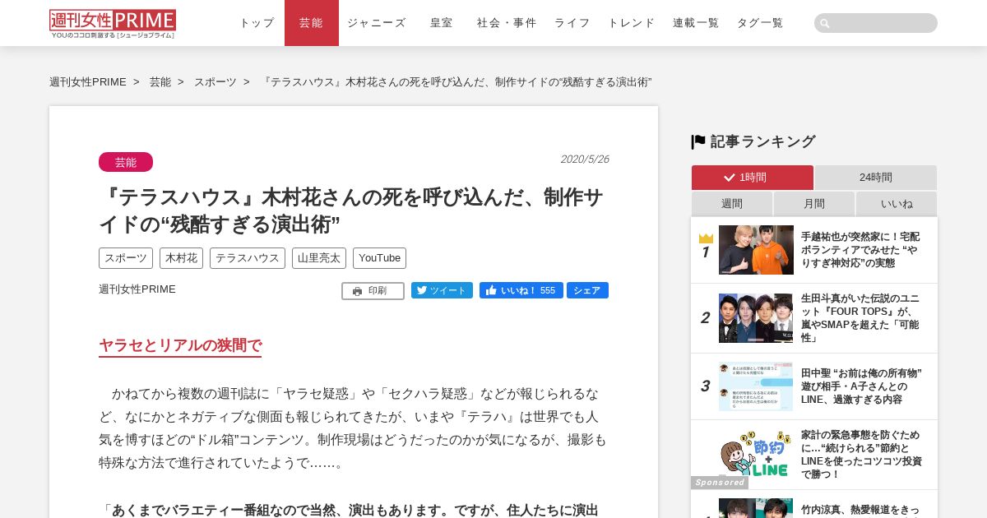Open the 社会・事件 navigation item
Screen dimensions: 987x518
507,23
